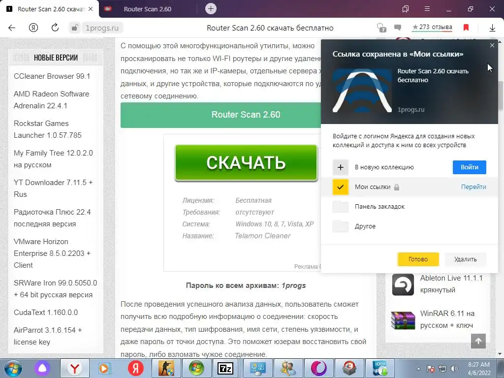This screenshot has width=504, height=378.
Task: Open the Windows Start button
Action: pos(13,368)
